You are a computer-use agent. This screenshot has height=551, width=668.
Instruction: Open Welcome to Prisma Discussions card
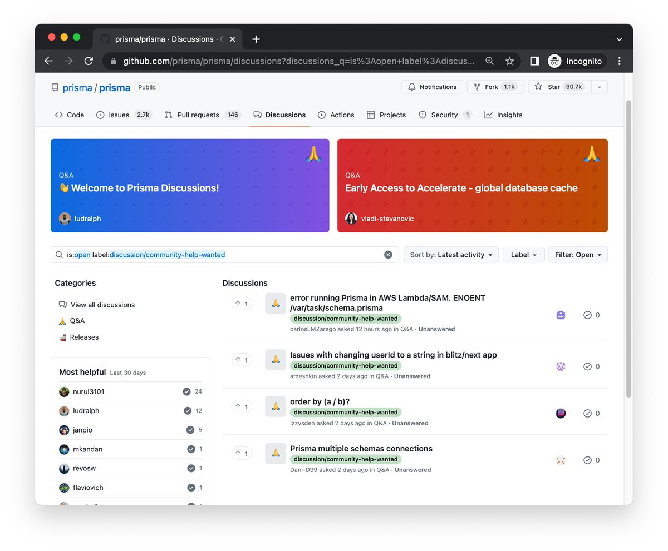[190, 185]
